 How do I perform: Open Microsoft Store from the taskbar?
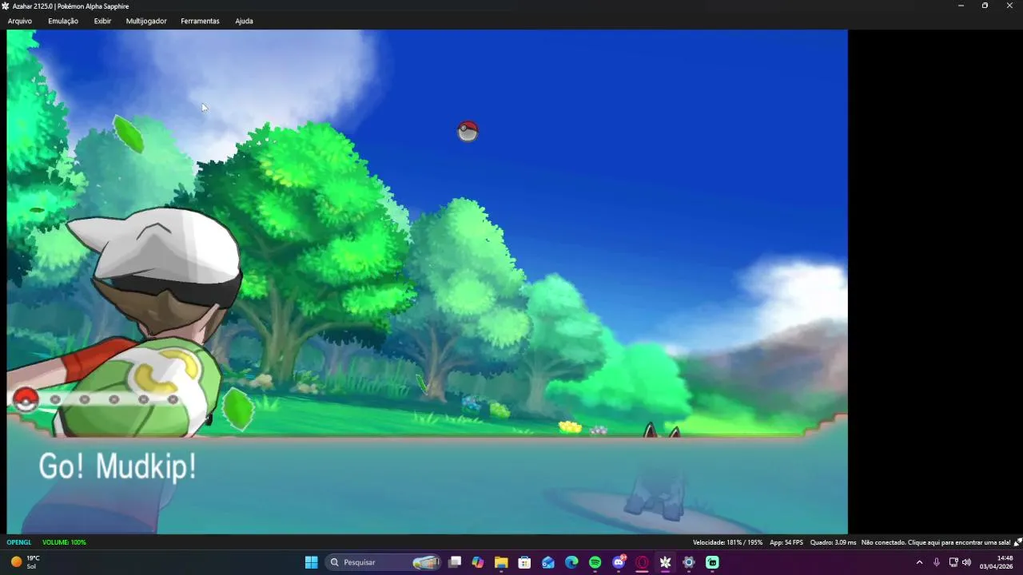(x=524, y=562)
